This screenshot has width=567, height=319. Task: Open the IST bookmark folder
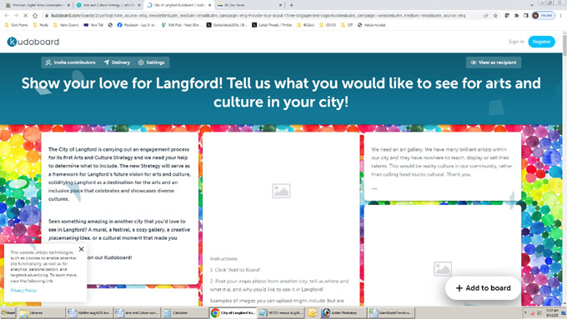pyautogui.click(x=347, y=25)
